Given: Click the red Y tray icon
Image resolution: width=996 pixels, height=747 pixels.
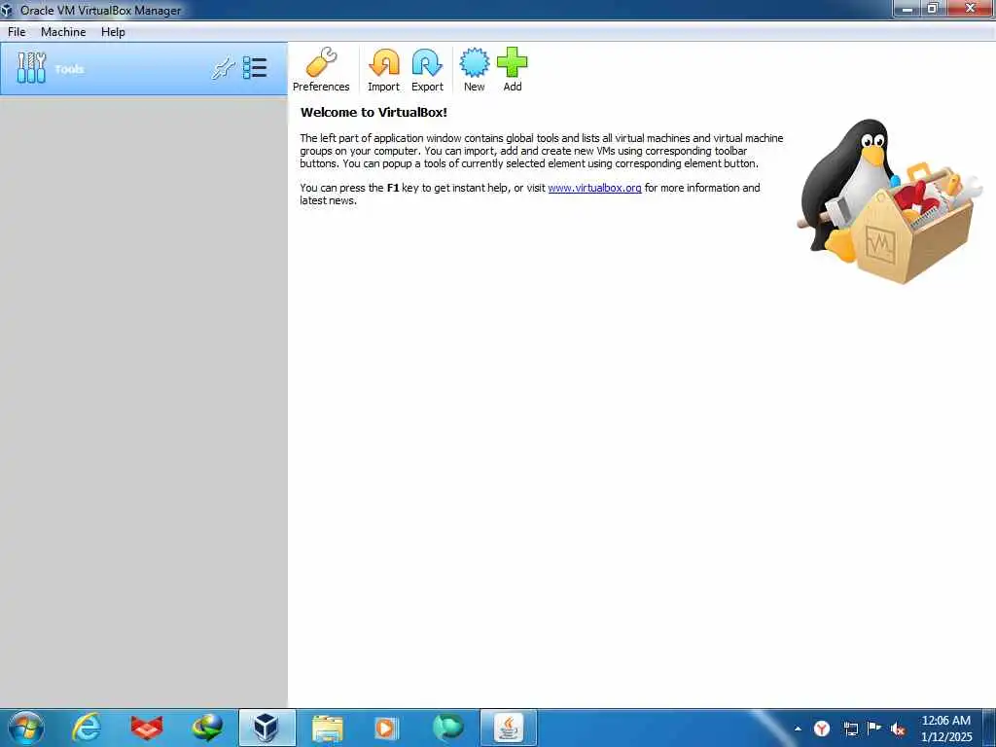Looking at the screenshot, I should 822,729.
